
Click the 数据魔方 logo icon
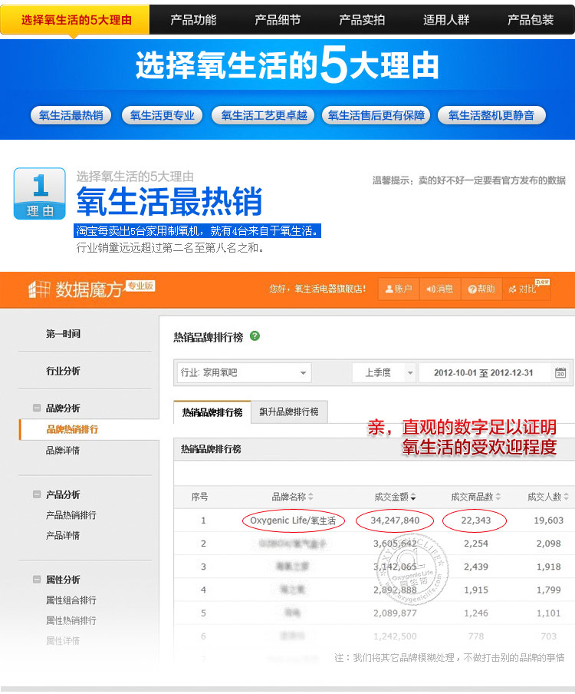tap(39, 289)
